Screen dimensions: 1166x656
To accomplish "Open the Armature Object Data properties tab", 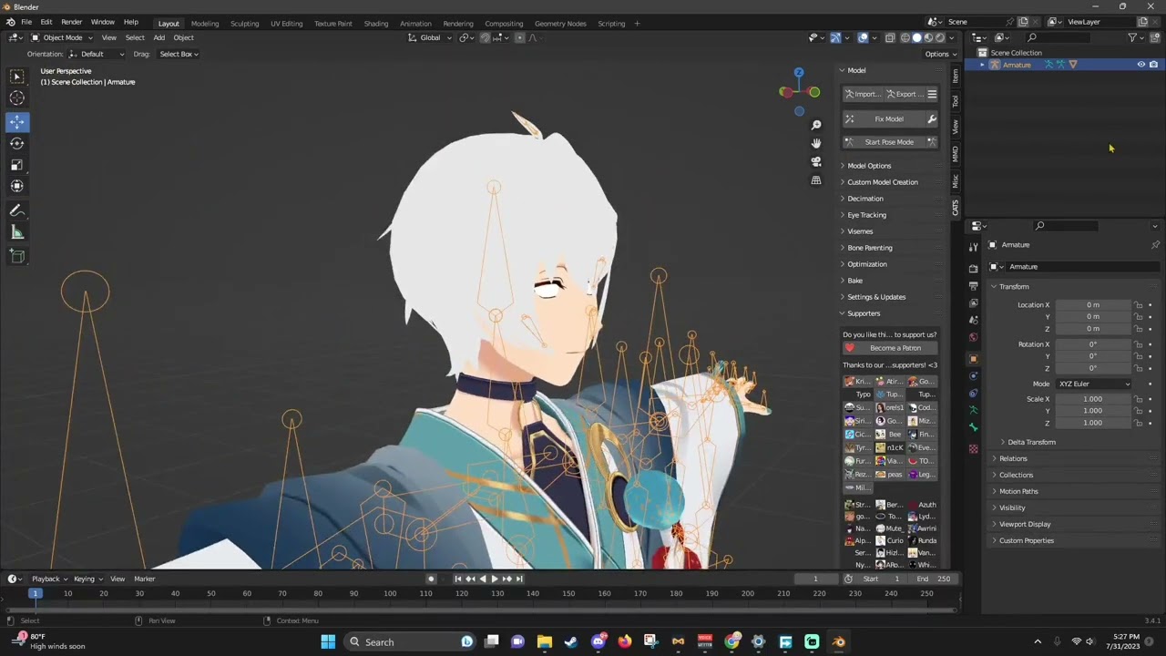I will coord(974,411).
